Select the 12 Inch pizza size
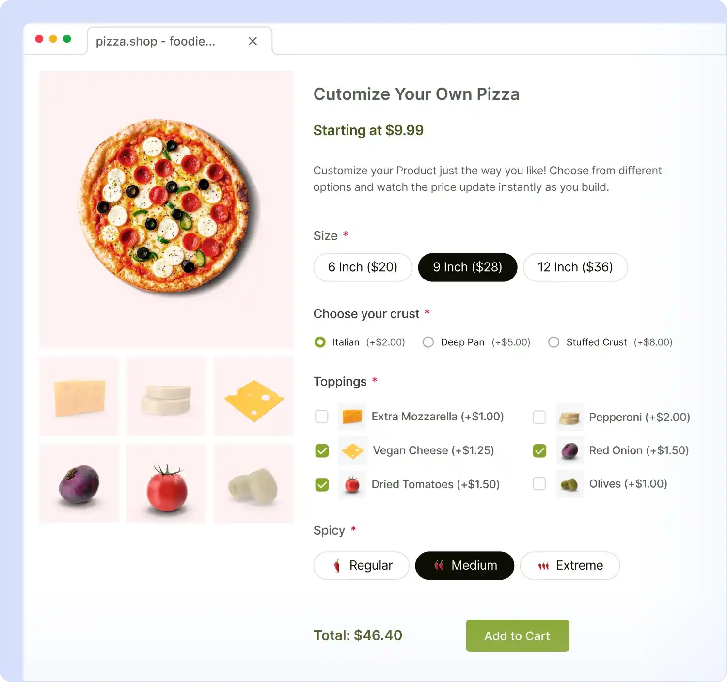This screenshot has height=682, width=727. click(x=575, y=267)
